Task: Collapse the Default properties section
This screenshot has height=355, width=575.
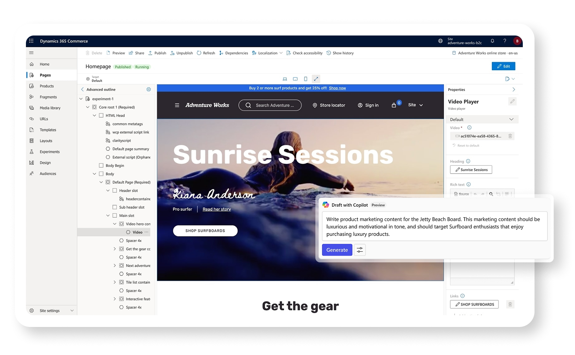Action: click(511, 119)
